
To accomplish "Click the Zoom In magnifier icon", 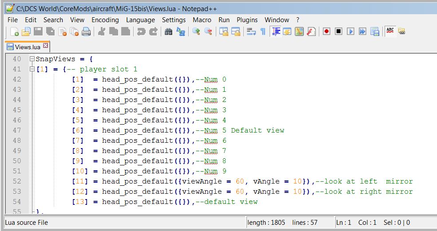I will (196, 31).
